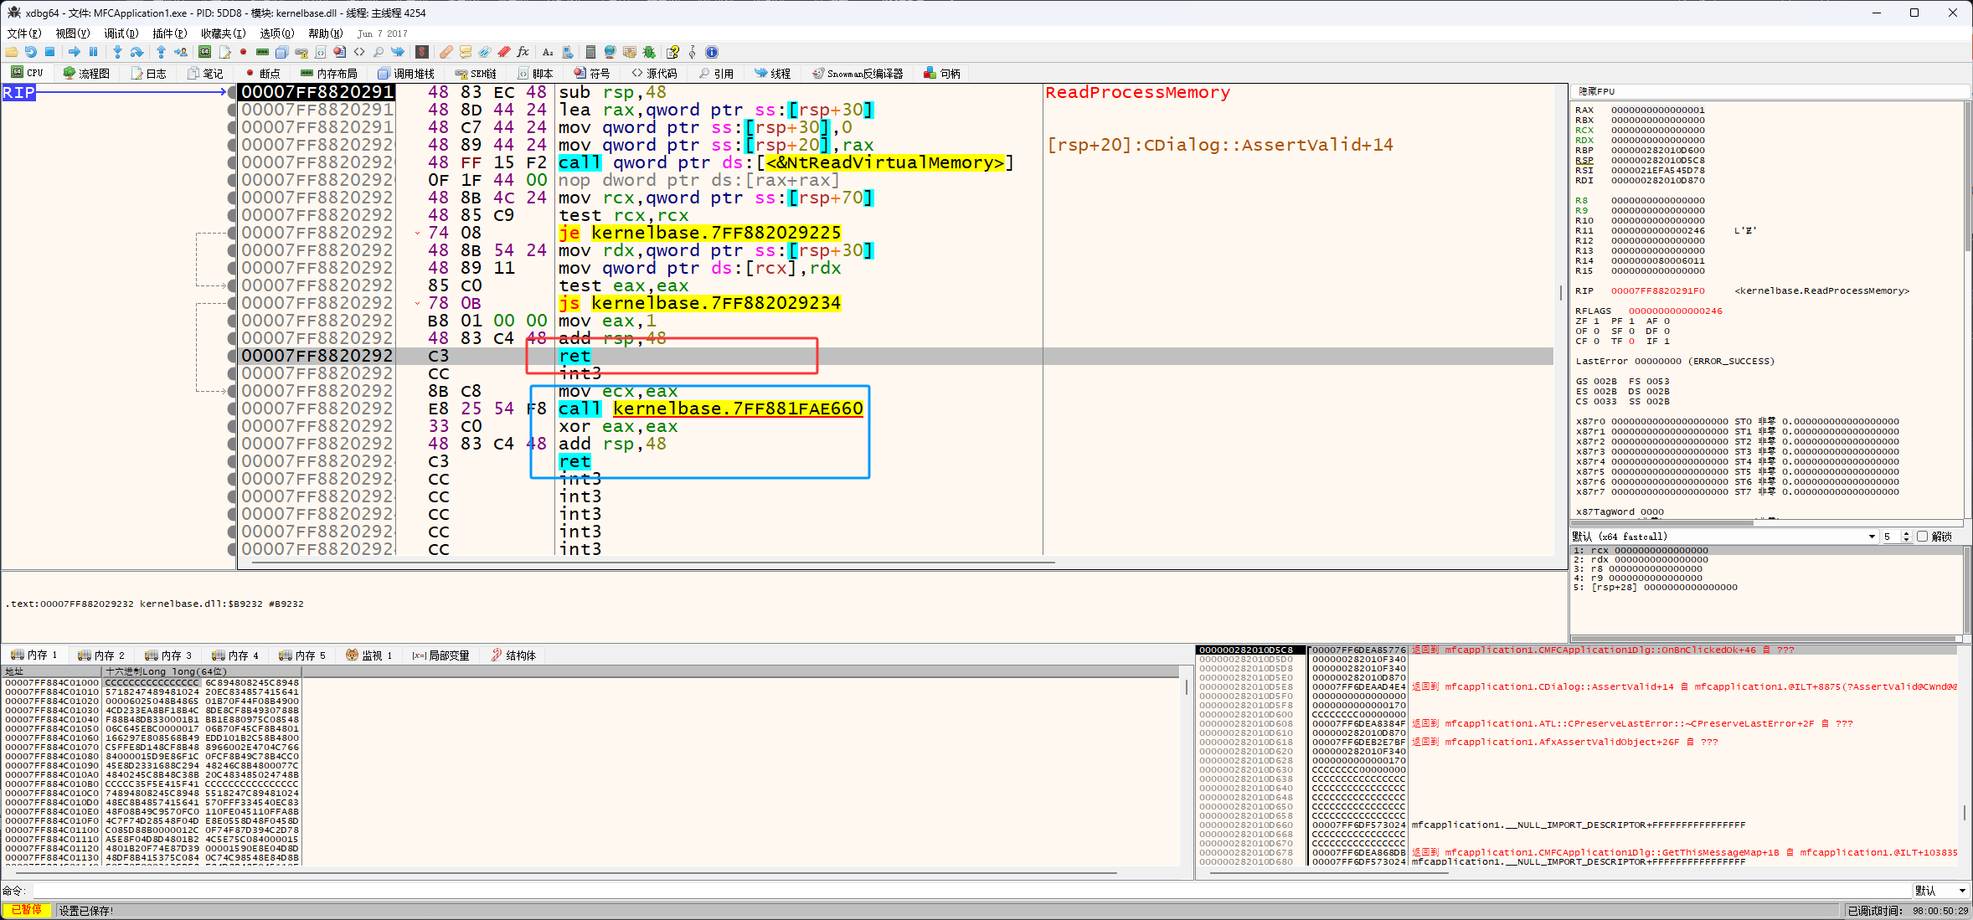Toggle breakpoint bullet on NtReadVirtualMemory call line
This screenshot has width=1973, height=920.
coord(232,162)
